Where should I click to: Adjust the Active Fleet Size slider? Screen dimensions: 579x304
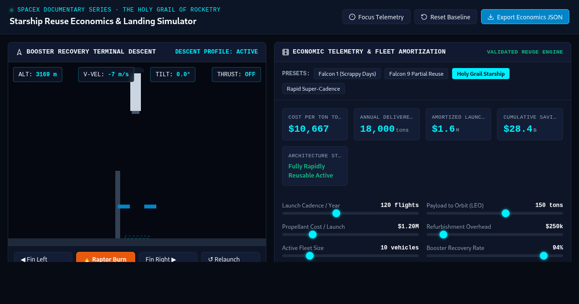coord(350,256)
